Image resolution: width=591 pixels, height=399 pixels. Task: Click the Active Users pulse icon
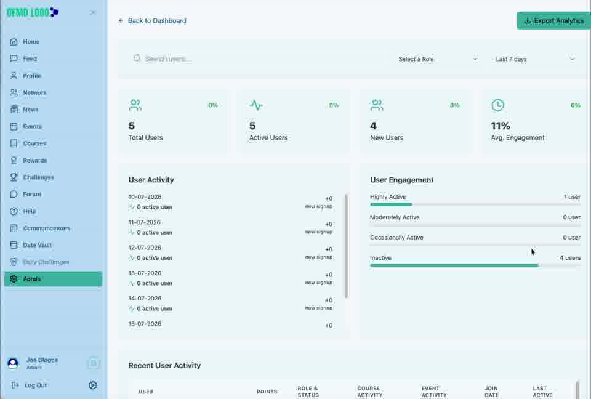click(256, 105)
